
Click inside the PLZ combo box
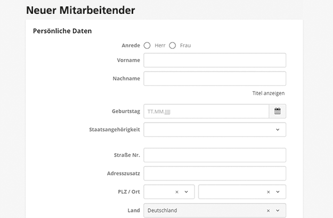158,192
